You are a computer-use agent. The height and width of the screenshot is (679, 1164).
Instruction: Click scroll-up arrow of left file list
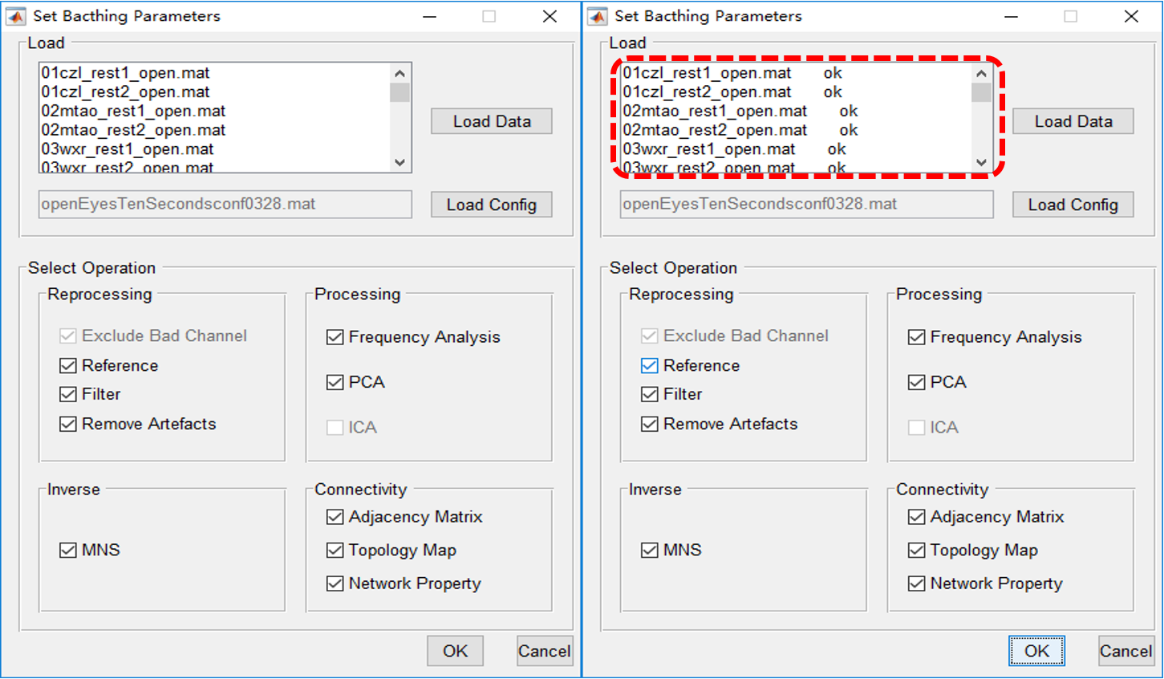coord(399,74)
